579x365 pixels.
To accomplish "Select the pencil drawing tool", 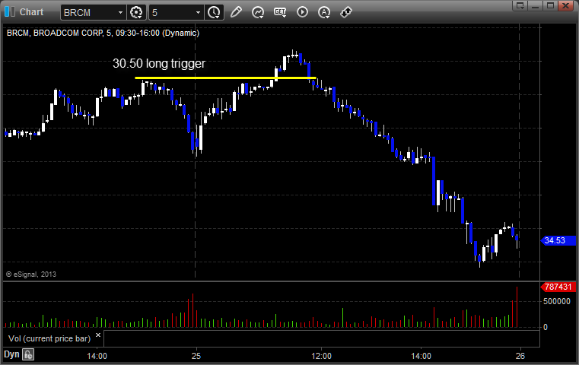I will pyautogui.click(x=236, y=12).
